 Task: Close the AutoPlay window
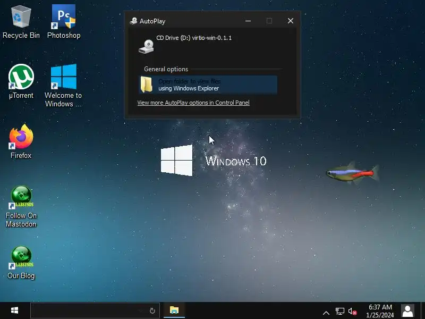290,21
